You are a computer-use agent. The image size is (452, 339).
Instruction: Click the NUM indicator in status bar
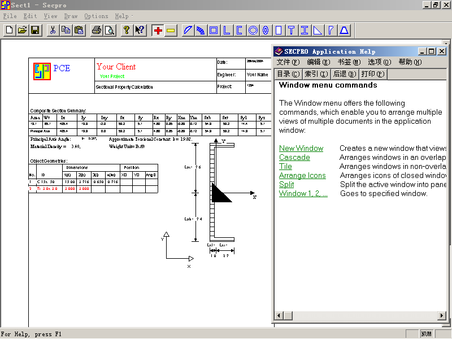(427, 334)
